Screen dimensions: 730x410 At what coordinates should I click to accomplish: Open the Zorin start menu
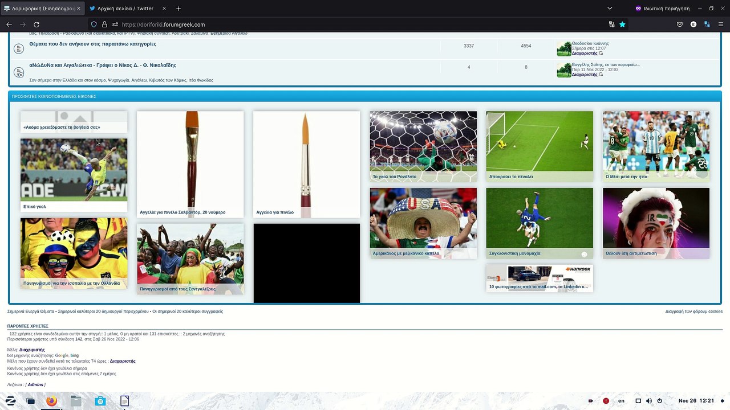pyautogui.click(x=10, y=401)
